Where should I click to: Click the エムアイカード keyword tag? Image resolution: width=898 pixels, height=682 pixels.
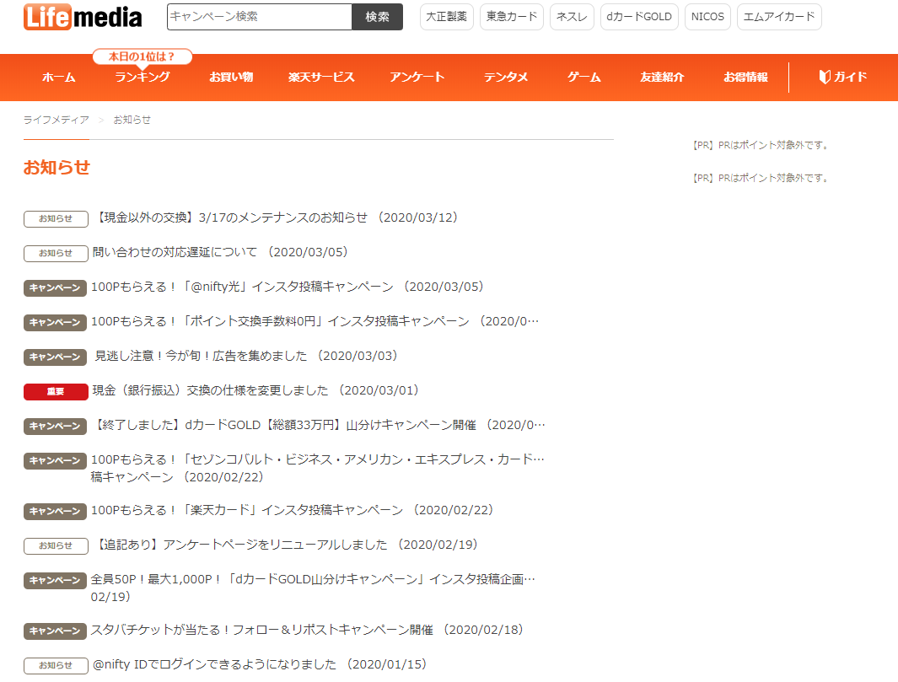click(778, 17)
